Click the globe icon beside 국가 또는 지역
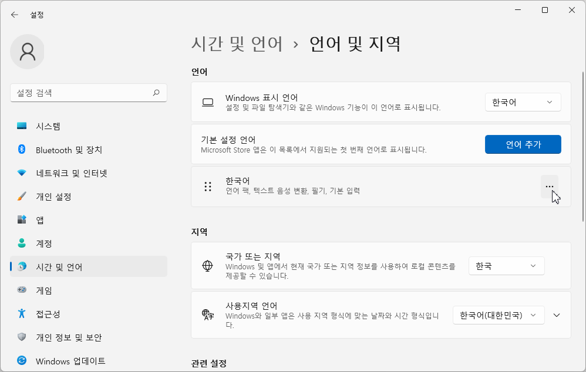Viewport: 586px width, 372px height. (207, 266)
